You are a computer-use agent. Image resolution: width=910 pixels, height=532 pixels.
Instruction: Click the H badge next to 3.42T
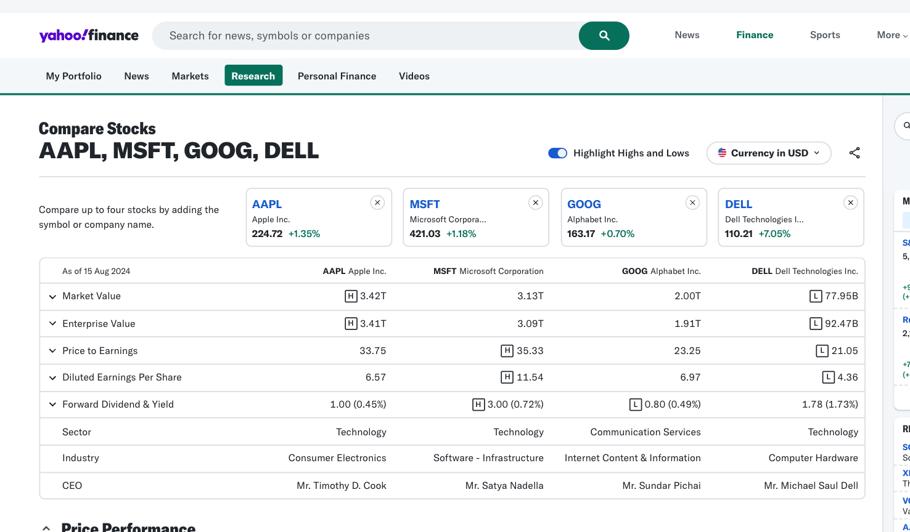coord(351,296)
